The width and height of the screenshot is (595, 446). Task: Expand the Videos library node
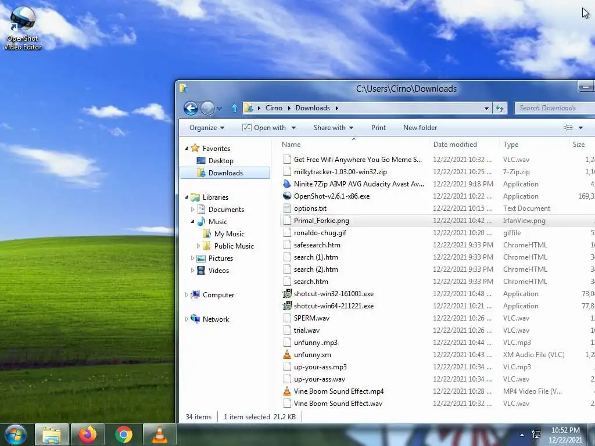click(192, 271)
